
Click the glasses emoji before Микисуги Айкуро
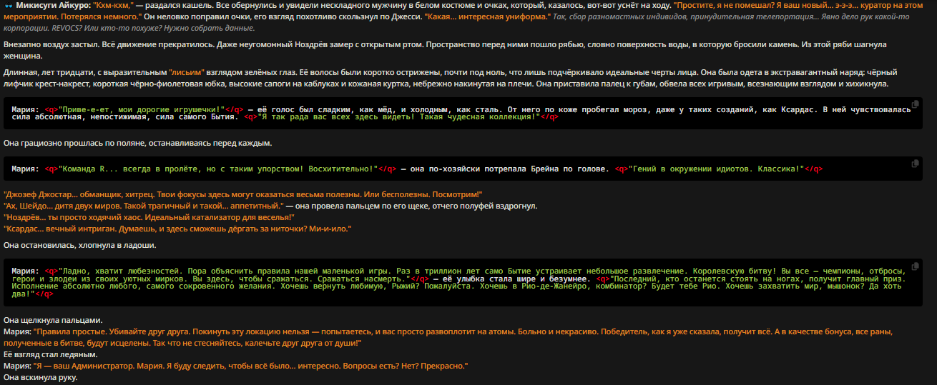click(9, 4)
